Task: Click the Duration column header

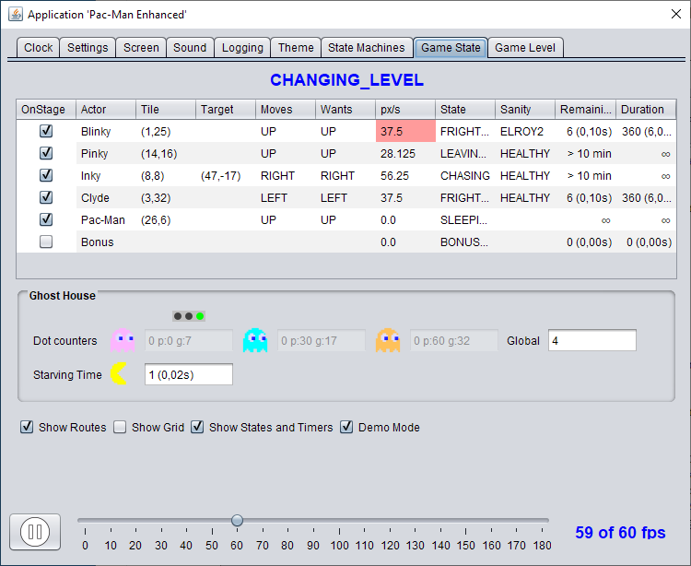Action: [x=646, y=110]
